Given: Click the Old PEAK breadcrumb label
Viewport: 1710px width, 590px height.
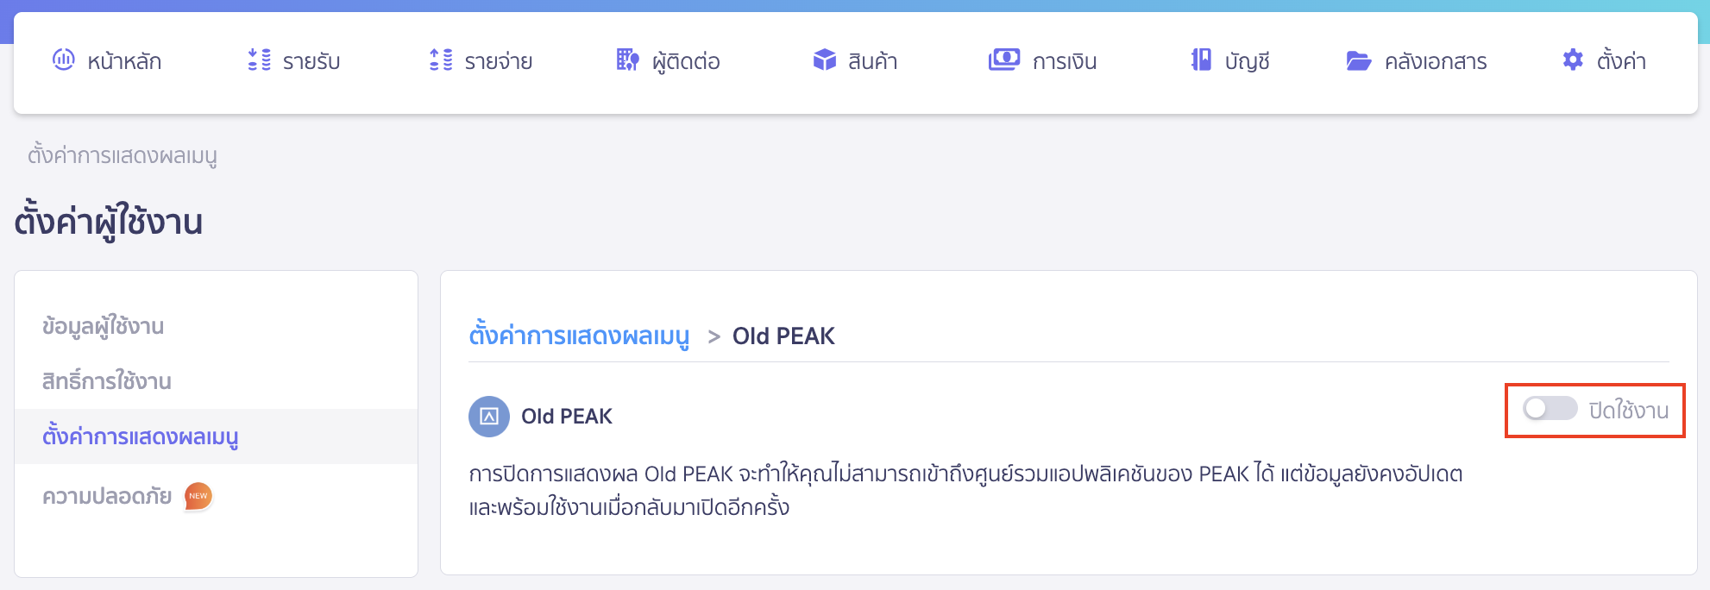Looking at the screenshot, I should 782,336.
